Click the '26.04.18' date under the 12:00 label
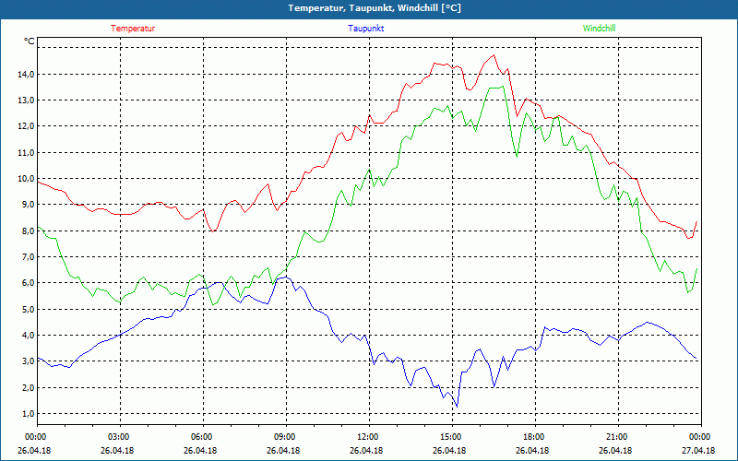This screenshot has height=461, width=738. [366, 450]
